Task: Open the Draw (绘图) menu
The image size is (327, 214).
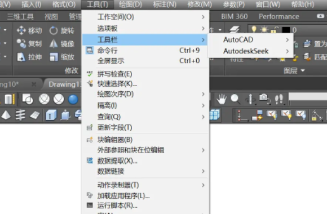Action: pos(130,4)
